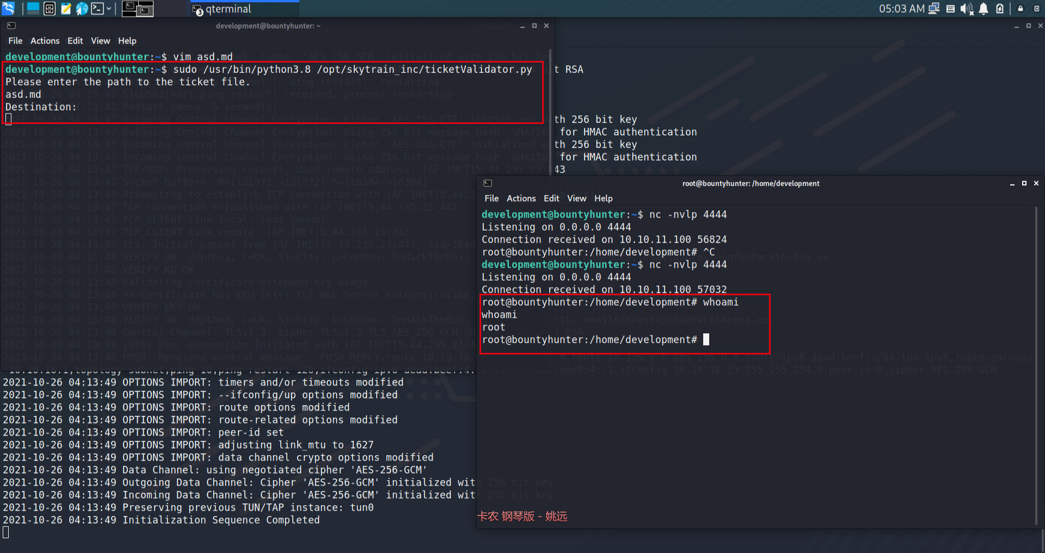The width and height of the screenshot is (1045, 553).
Task: Open the power manager battery icon
Action: [1000, 8]
